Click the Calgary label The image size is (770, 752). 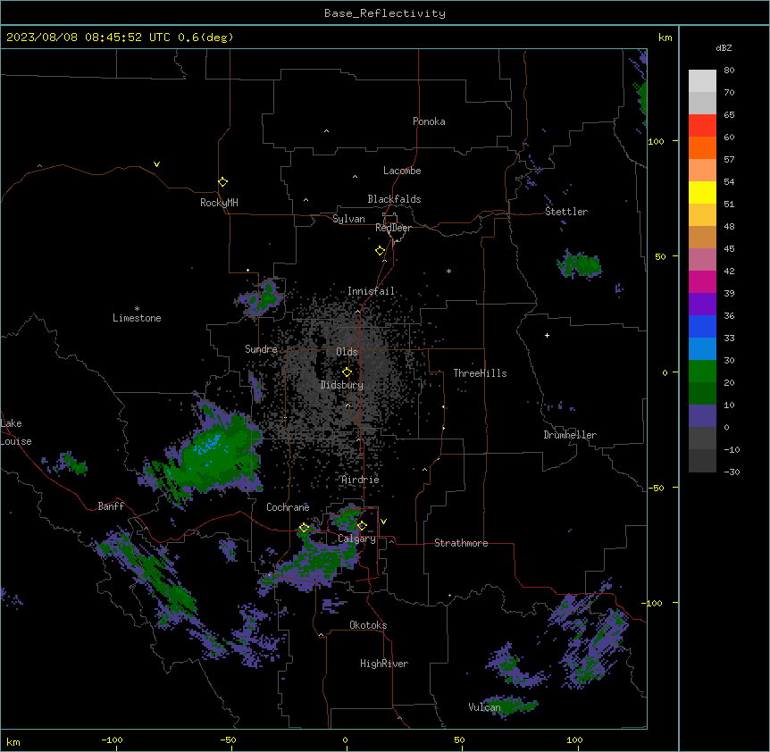click(x=356, y=539)
